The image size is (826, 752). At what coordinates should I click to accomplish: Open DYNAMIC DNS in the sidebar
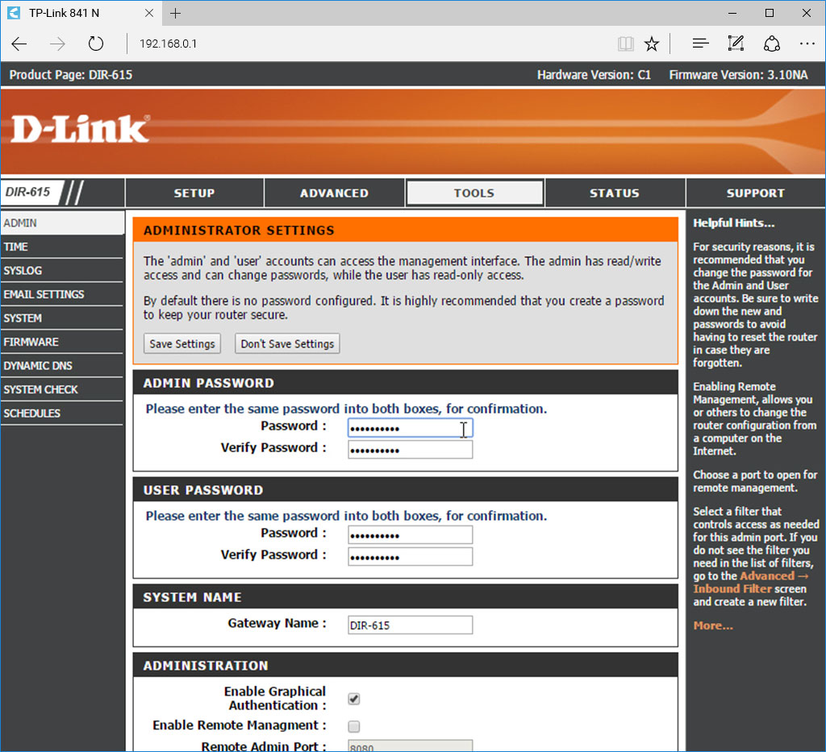coord(62,366)
